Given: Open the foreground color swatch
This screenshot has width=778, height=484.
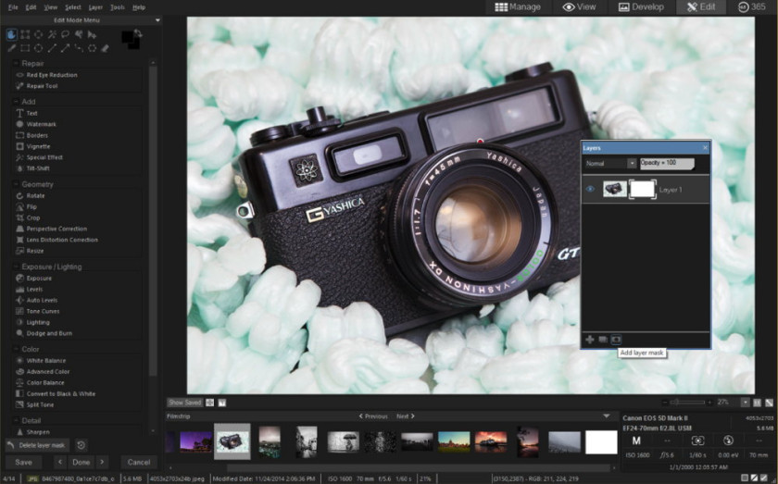Looking at the screenshot, I should pyautogui.click(x=127, y=36).
